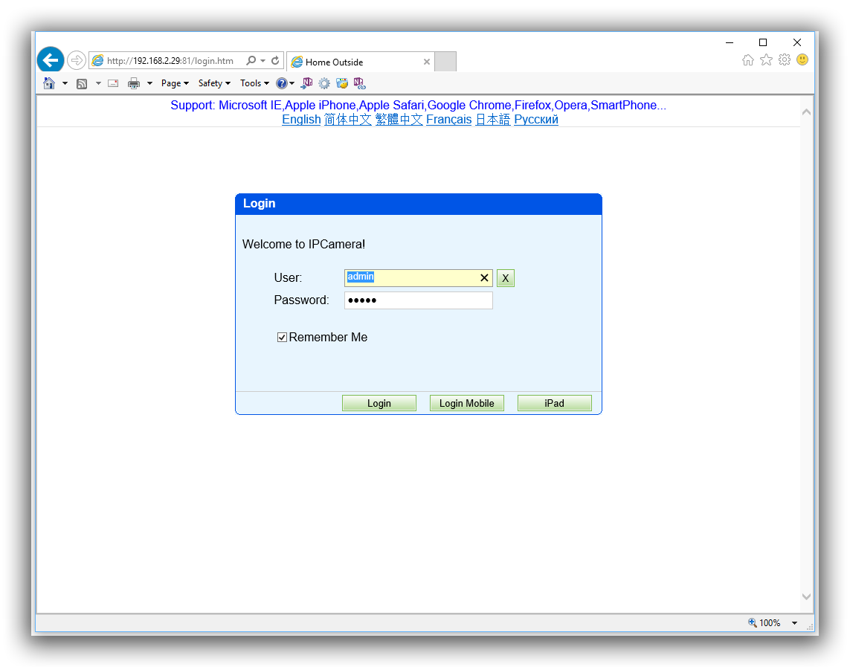Open the Page menu

[175, 83]
